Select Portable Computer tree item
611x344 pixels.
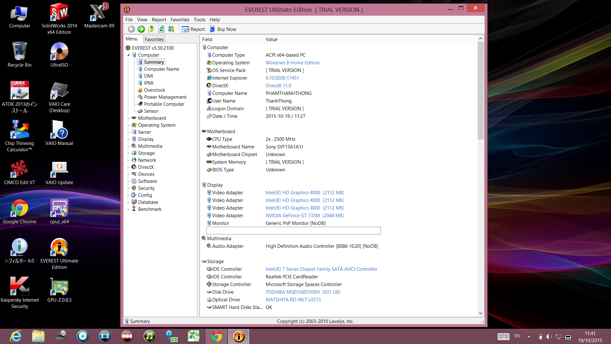164,104
